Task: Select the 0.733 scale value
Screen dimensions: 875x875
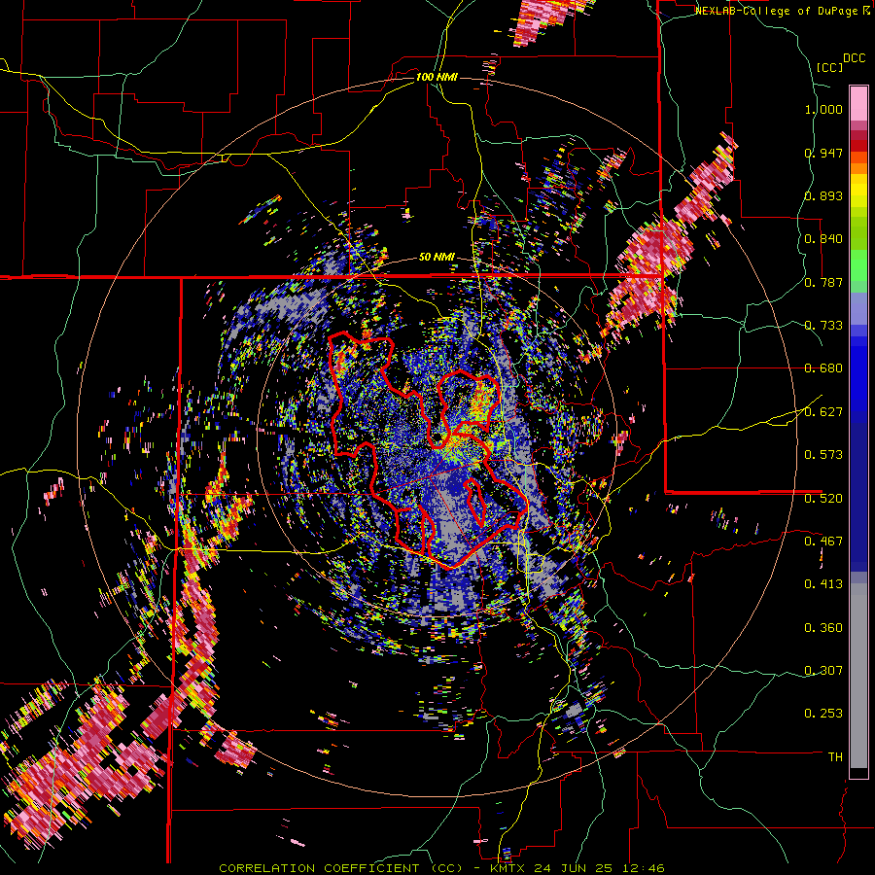Action: pos(823,326)
